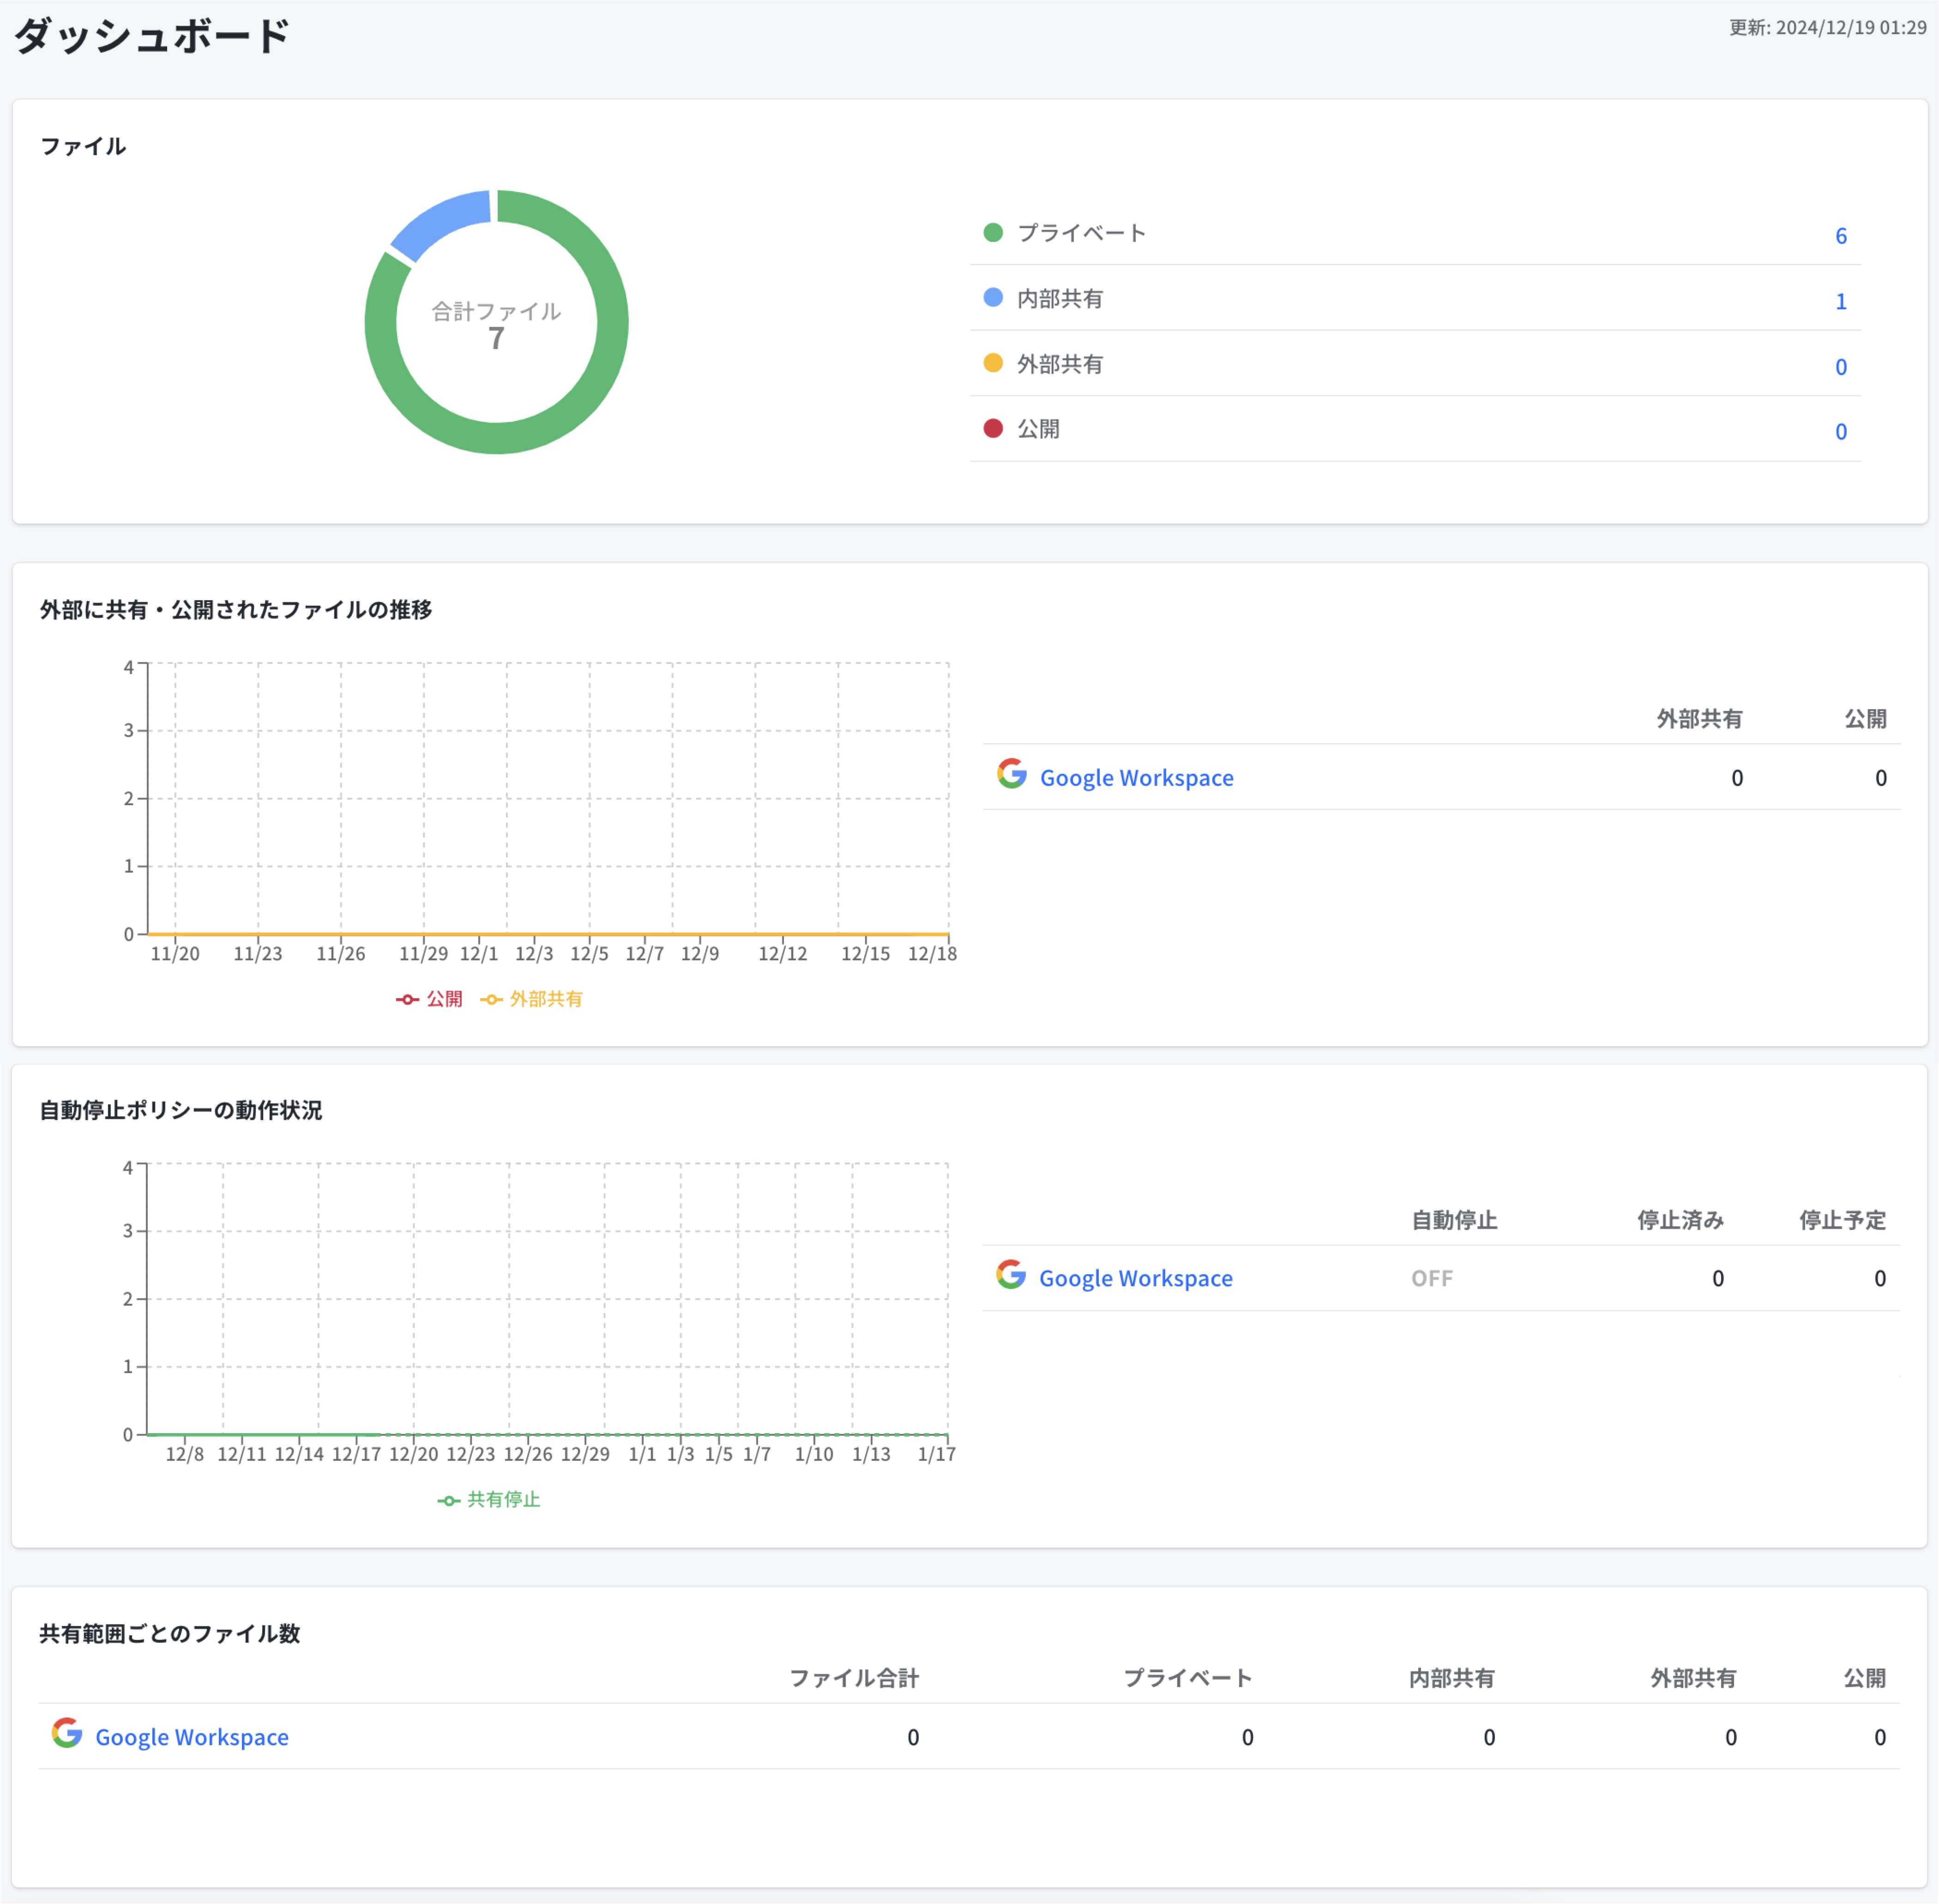Image resolution: width=1939 pixels, height=1904 pixels.
Task: Open external shared (外部共有) files count 0
Action: click(x=1840, y=367)
